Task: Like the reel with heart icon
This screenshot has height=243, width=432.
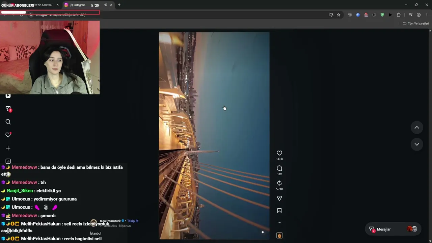Action: point(279,153)
